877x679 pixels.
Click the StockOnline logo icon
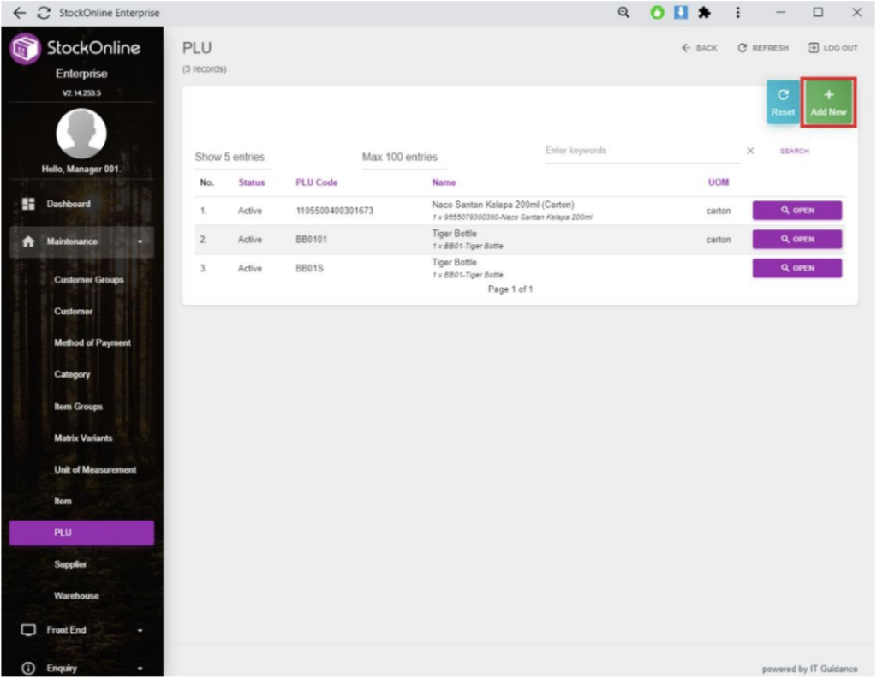pyautogui.click(x=24, y=49)
